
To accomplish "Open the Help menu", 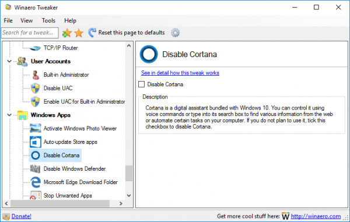I will [x=70, y=20].
